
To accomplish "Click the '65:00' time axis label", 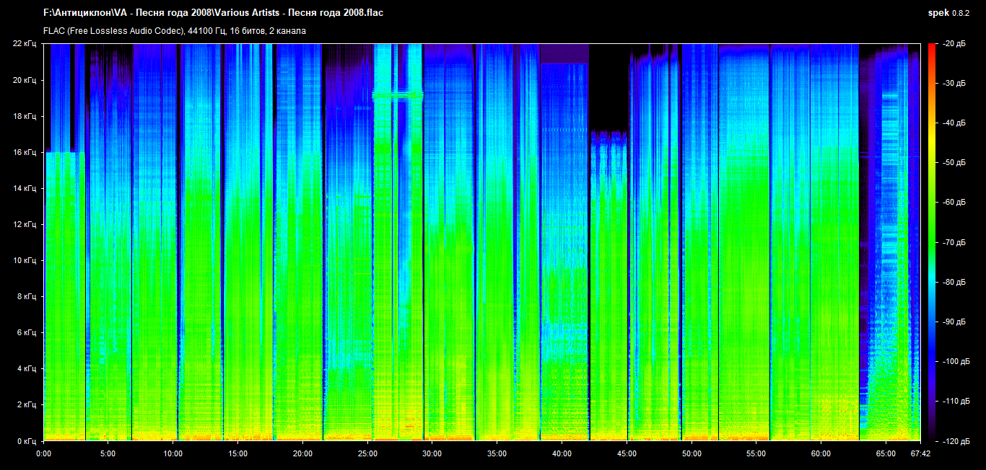I will 886,453.
